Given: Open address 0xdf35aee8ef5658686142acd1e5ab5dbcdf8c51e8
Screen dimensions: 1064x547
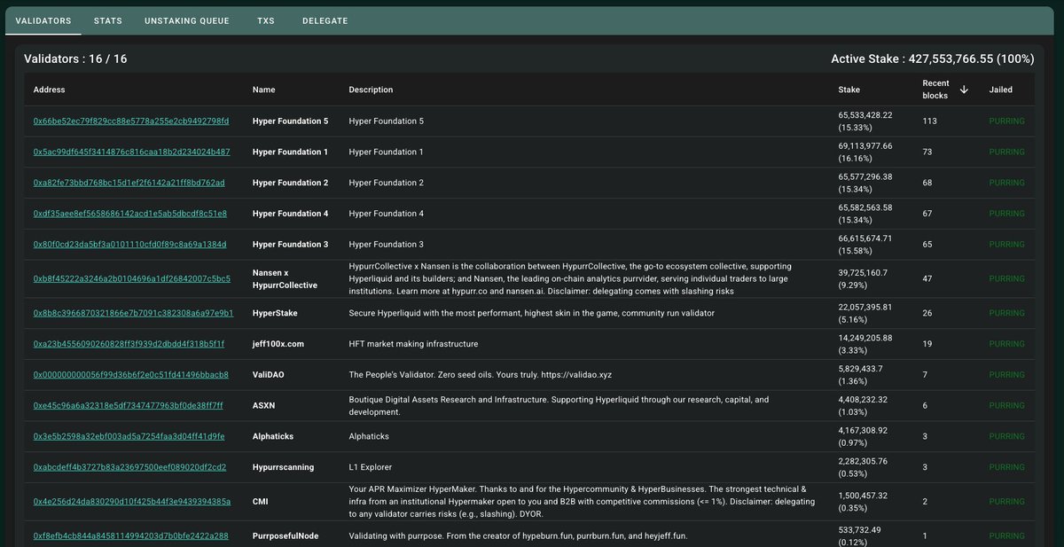Looking at the screenshot, I should point(130,214).
